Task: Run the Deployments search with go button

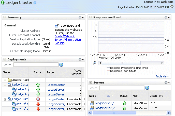Action: [x=61, y=64]
